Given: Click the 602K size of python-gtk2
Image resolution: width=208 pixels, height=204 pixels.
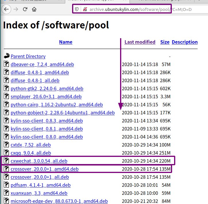Looking at the screenshot, I should (165, 88).
